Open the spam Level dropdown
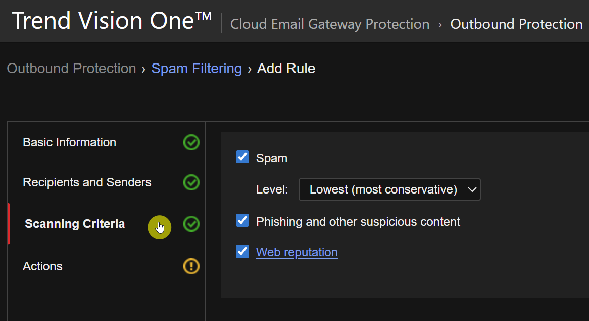Image resolution: width=589 pixels, height=321 pixels. (389, 189)
